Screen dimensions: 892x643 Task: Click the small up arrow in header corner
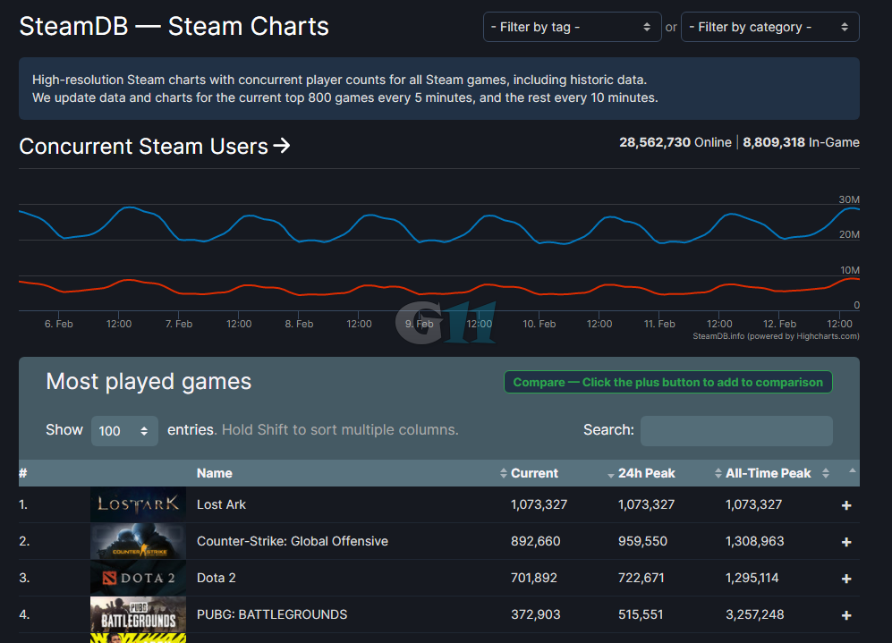tap(852, 470)
